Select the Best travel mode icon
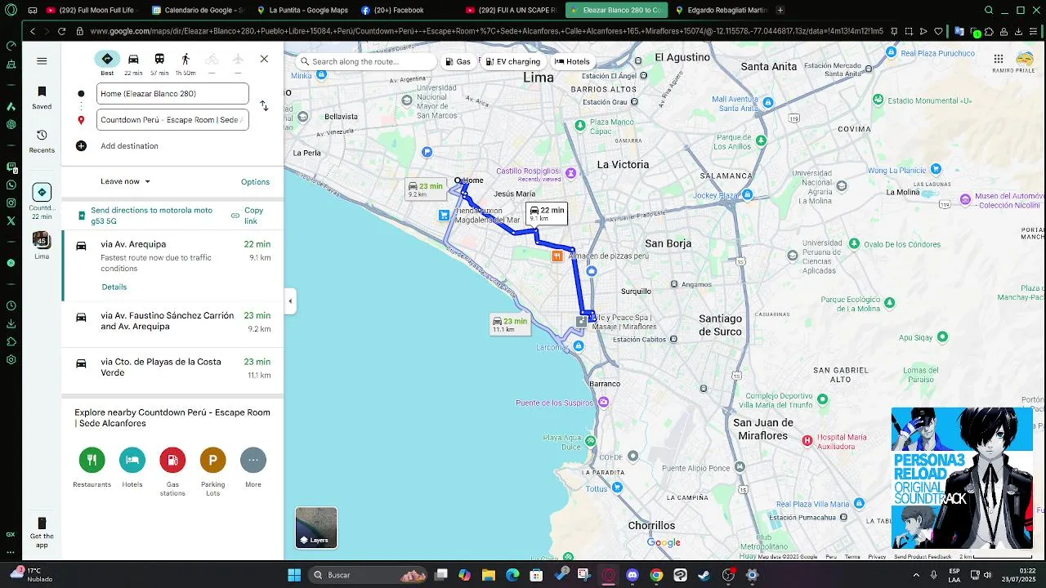The height and width of the screenshot is (588, 1046). (107, 59)
